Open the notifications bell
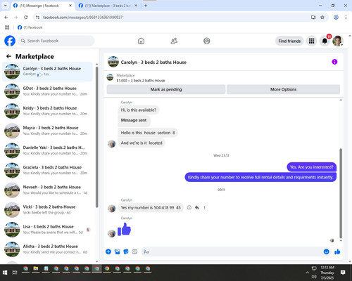The image size is (352, 281). tap(325, 41)
